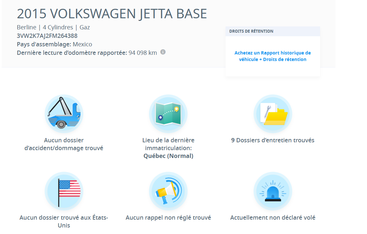
Task: Click 9 Dossiers d'entretien trouvés text
Action: (273, 140)
